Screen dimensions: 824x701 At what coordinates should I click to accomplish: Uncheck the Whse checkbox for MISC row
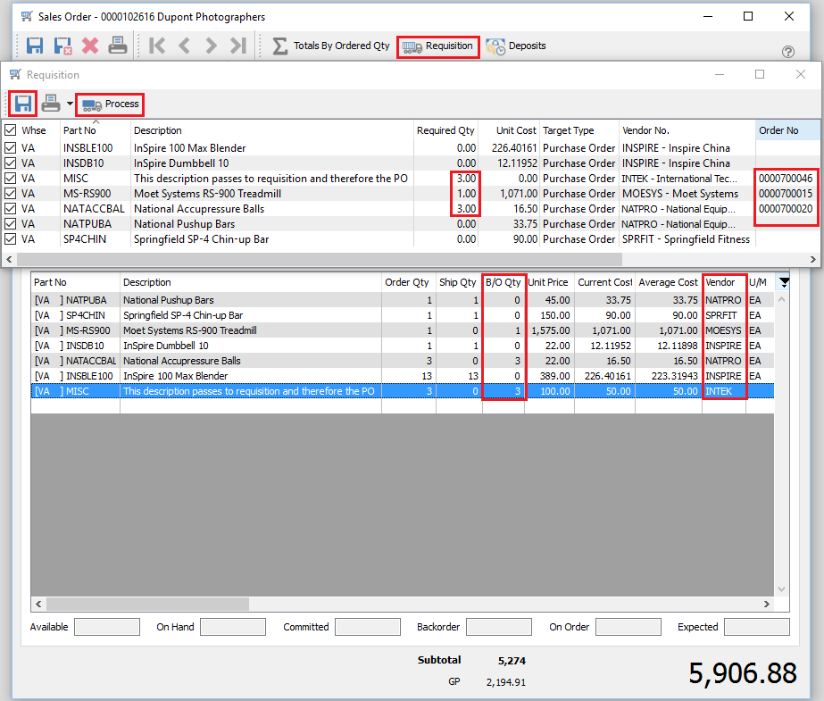coord(11,178)
